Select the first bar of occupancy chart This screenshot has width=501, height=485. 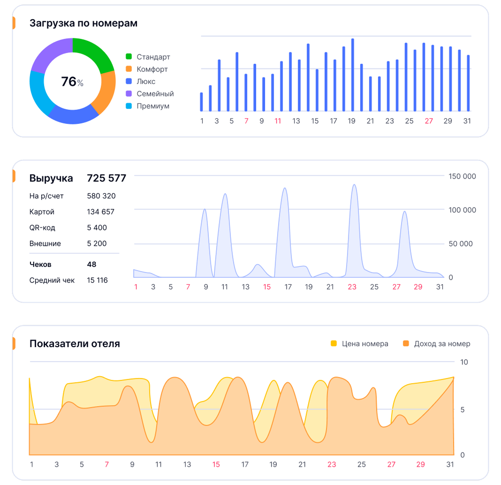coord(202,102)
